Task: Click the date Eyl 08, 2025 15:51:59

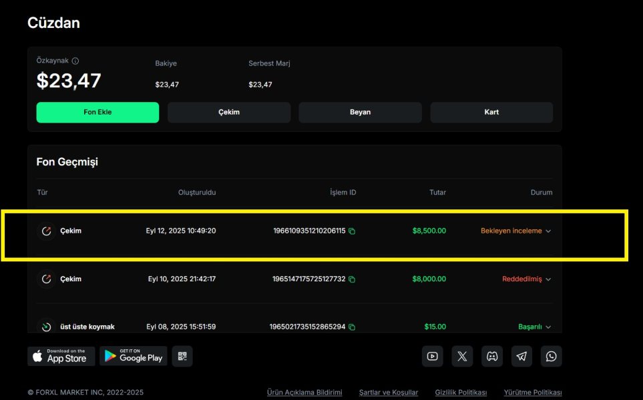Action: coord(181,327)
